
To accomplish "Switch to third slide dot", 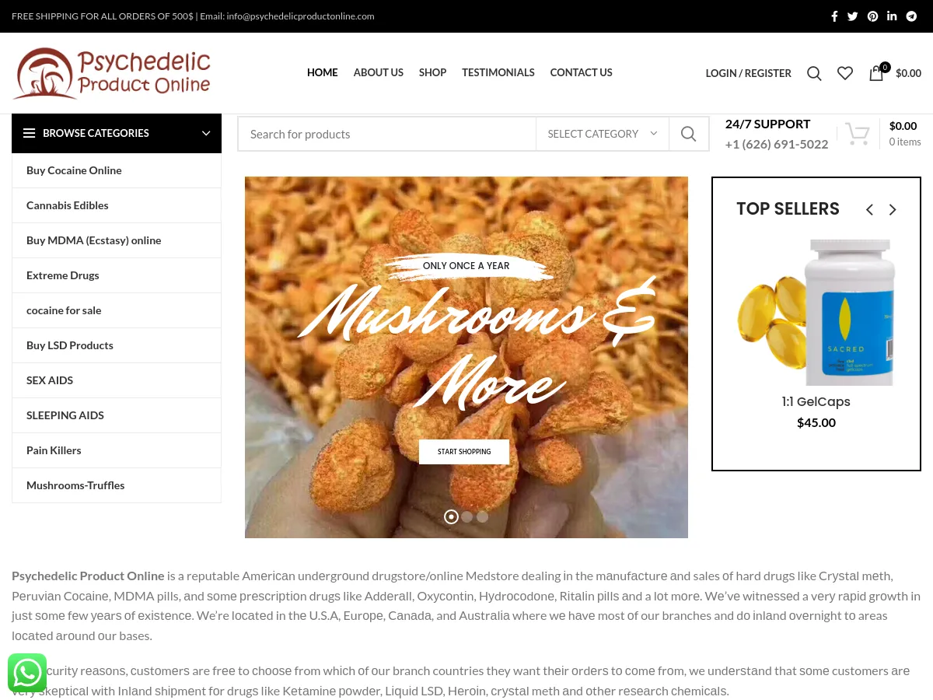I will coord(483,516).
